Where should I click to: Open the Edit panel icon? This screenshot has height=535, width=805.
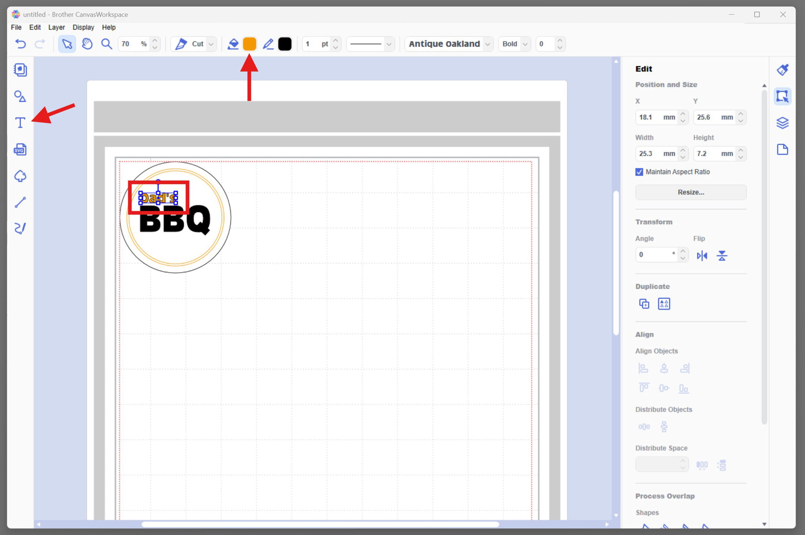[782, 96]
